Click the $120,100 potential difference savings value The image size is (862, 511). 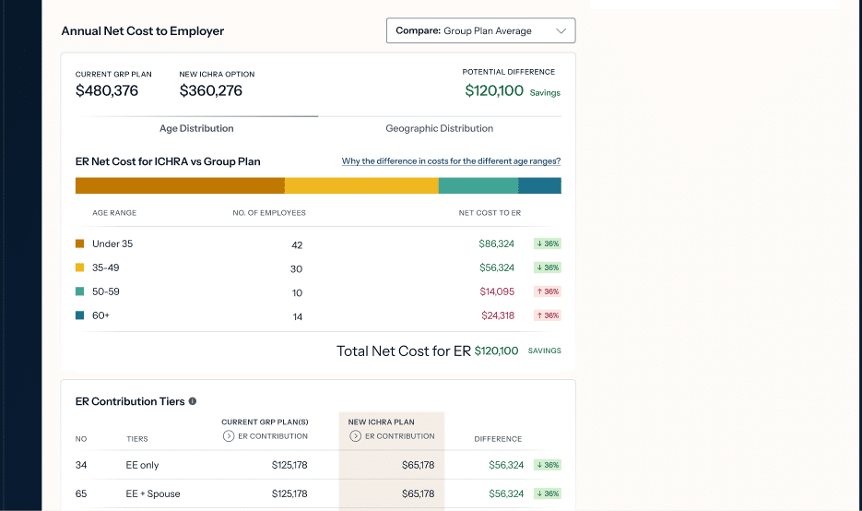(494, 91)
